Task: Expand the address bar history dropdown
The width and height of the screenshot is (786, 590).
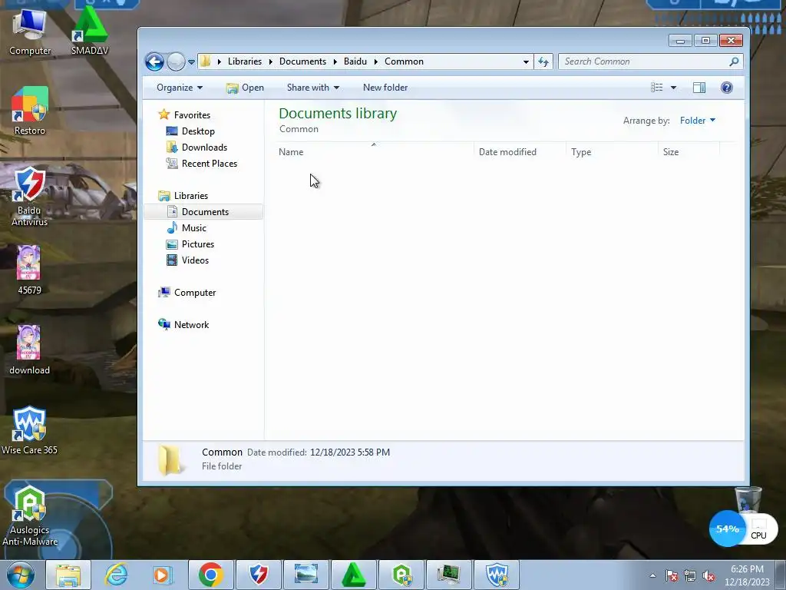Action: point(526,61)
